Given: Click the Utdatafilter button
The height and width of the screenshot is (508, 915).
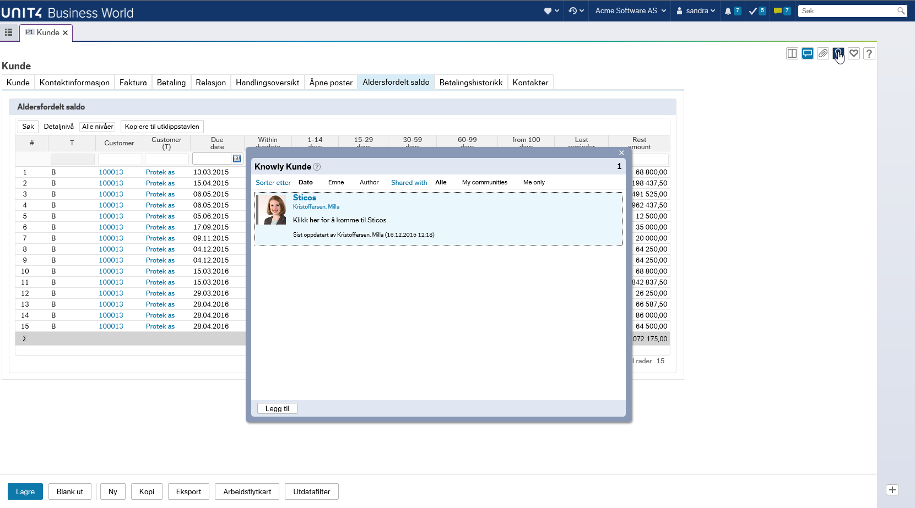Looking at the screenshot, I should coord(312,491).
